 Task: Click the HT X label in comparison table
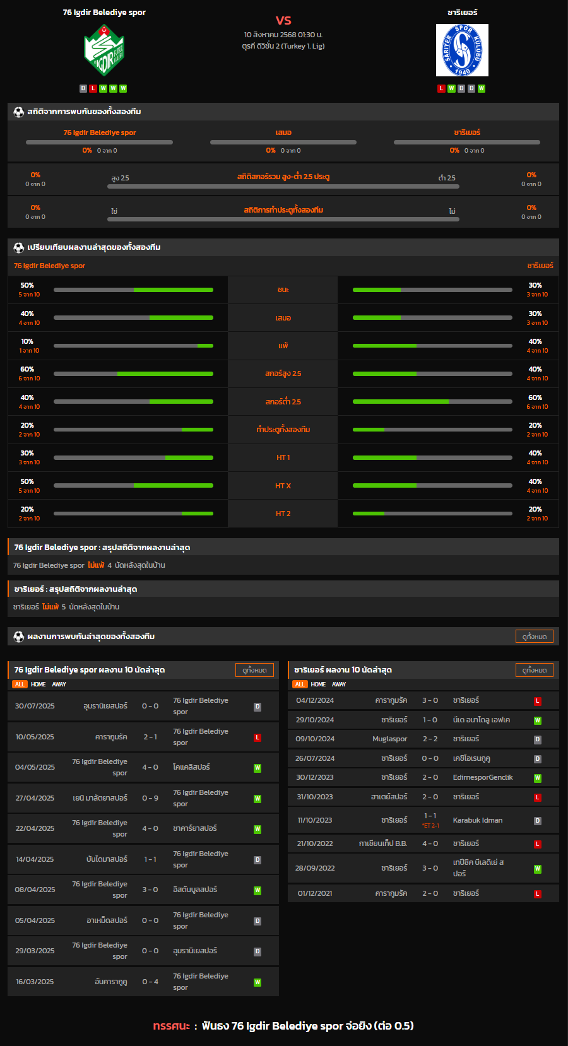click(x=283, y=486)
